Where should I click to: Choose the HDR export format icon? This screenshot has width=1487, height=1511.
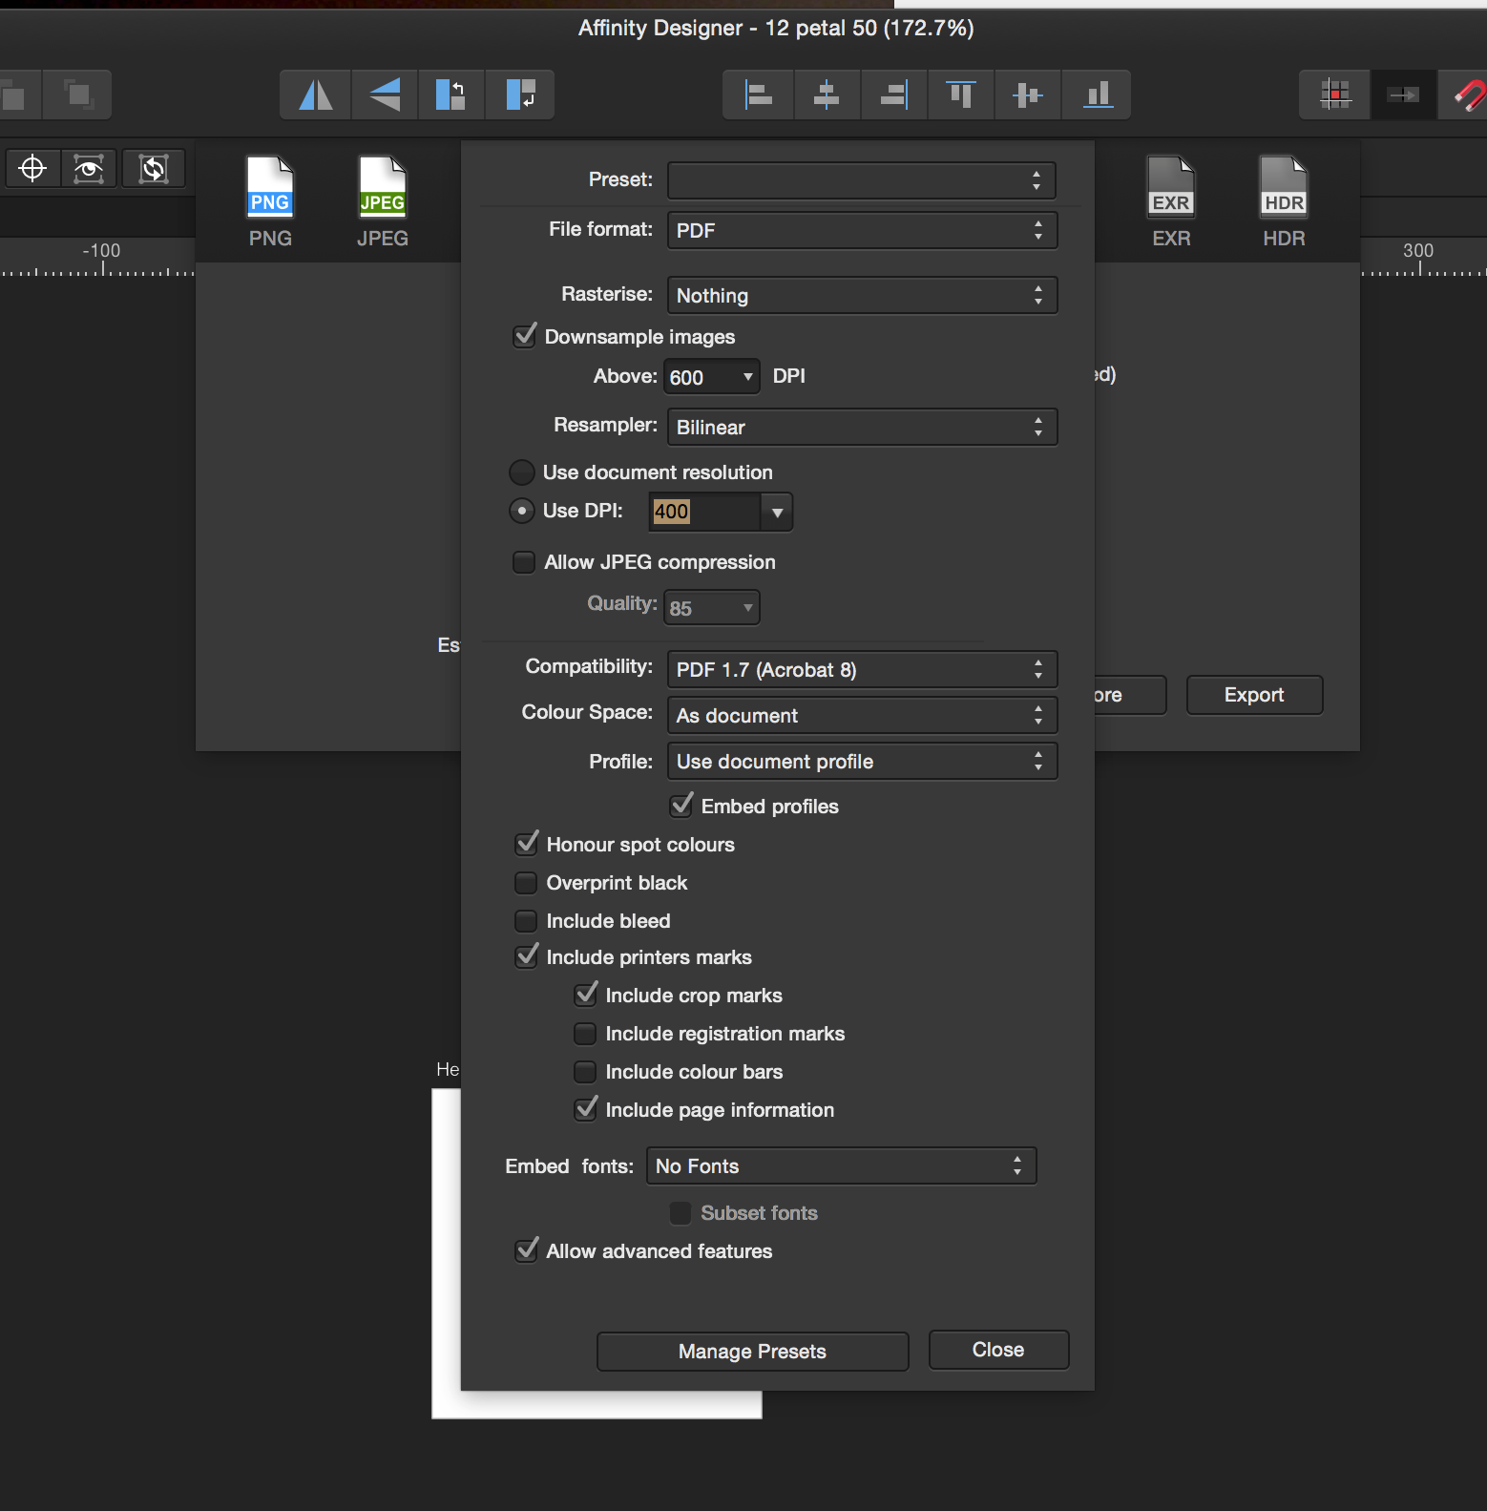[1284, 201]
